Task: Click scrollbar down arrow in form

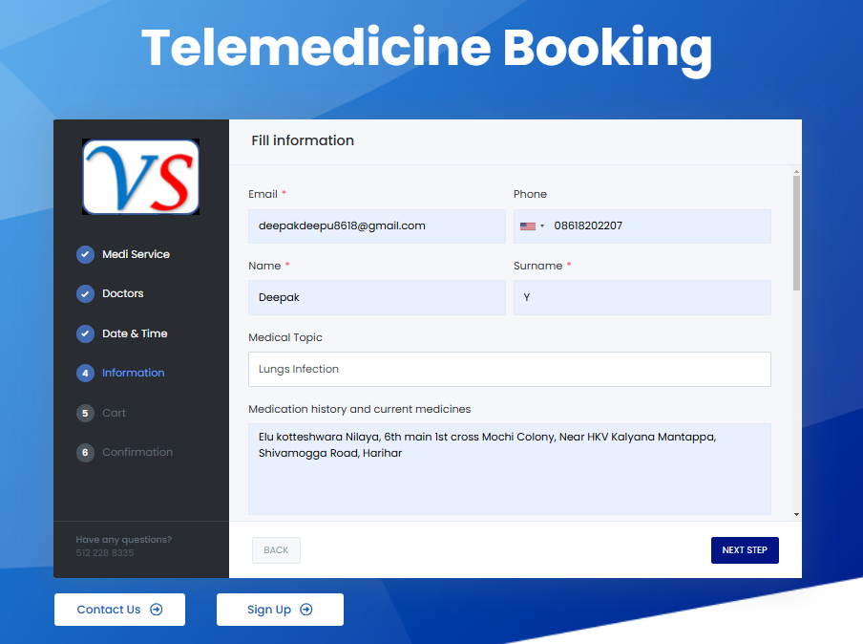Action: click(796, 515)
